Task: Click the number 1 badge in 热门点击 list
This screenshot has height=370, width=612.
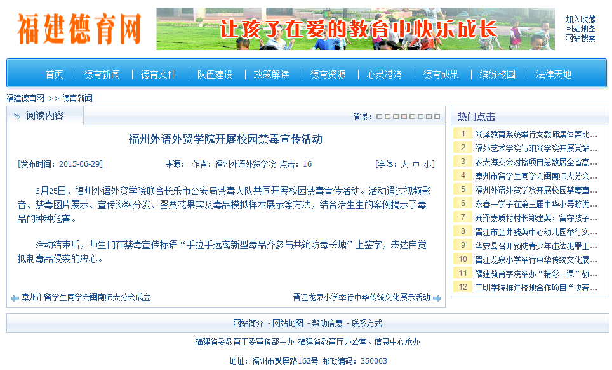Action: pos(462,134)
